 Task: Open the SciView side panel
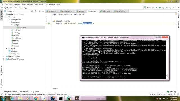179,15
